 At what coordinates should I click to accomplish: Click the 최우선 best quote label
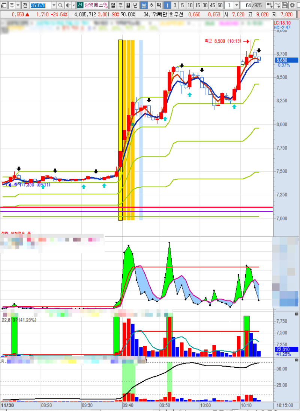[177, 14]
